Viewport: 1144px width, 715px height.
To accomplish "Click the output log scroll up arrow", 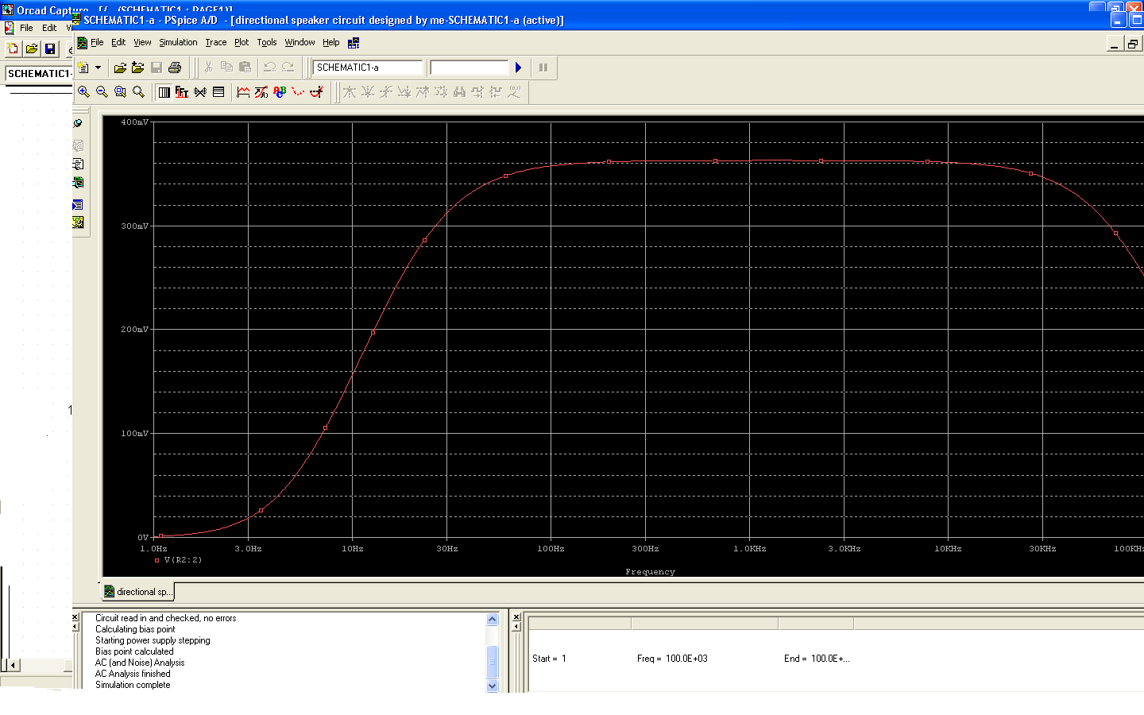I will click(x=492, y=620).
